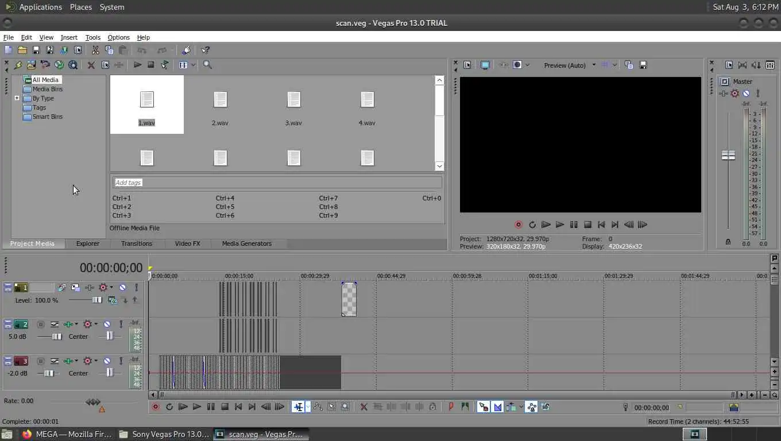
Task: Click track 1 compositing mode icon
Action: pos(112,300)
